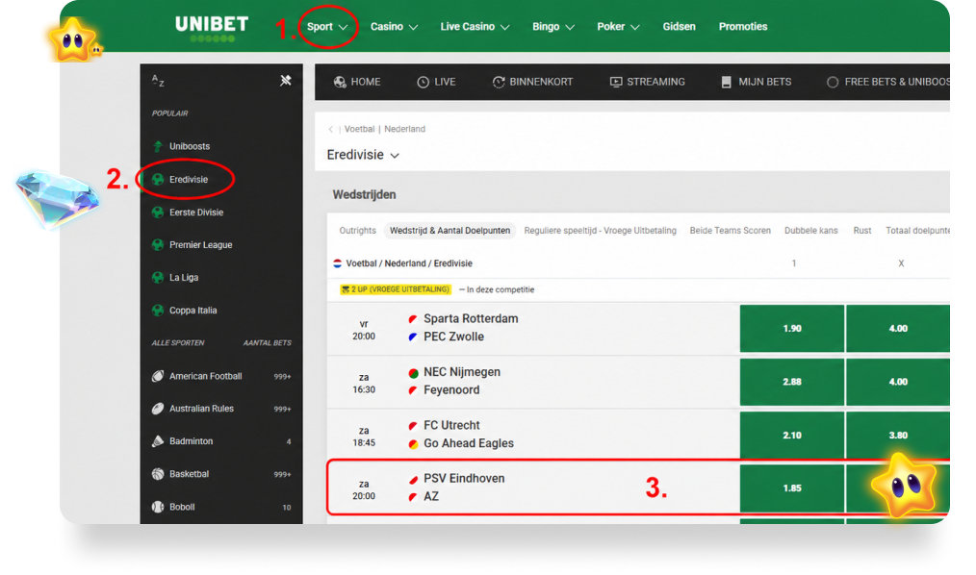
Task: Click the BINNENKORT refresh-clock icon
Action: point(499,82)
